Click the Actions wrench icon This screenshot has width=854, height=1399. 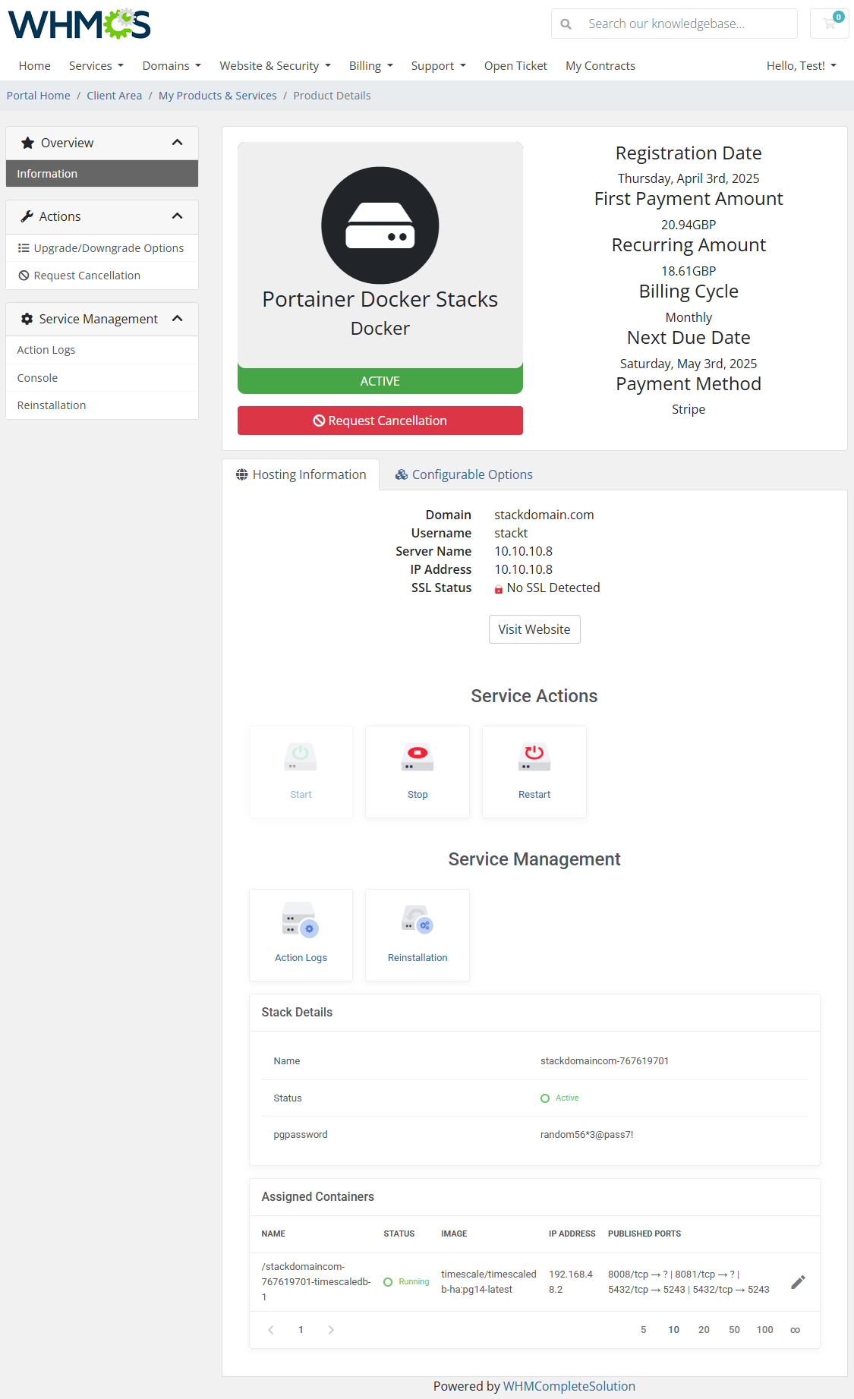point(27,216)
